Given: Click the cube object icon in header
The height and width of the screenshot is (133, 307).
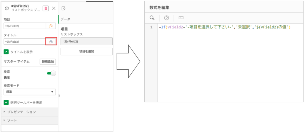Looking at the screenshot, I should point(6,8).
